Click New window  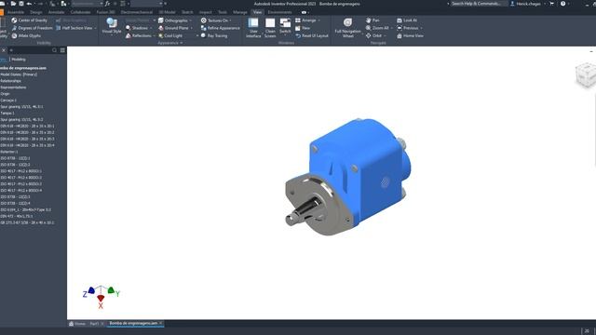(303, 28)
